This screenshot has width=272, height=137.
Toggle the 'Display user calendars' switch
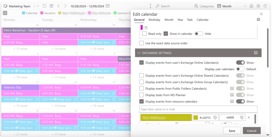pos(240,69)
